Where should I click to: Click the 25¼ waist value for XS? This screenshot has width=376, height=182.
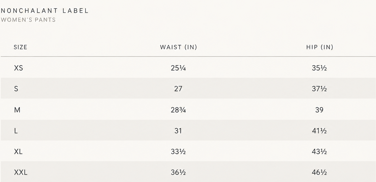pyautogui.click(x=178, y=68)
